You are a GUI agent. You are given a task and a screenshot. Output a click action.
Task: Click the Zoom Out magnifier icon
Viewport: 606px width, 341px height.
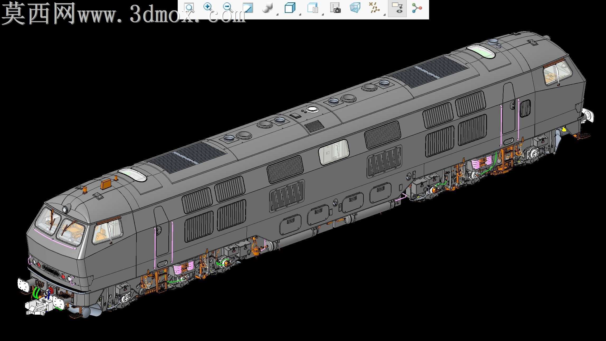click(x=228, y=8)
